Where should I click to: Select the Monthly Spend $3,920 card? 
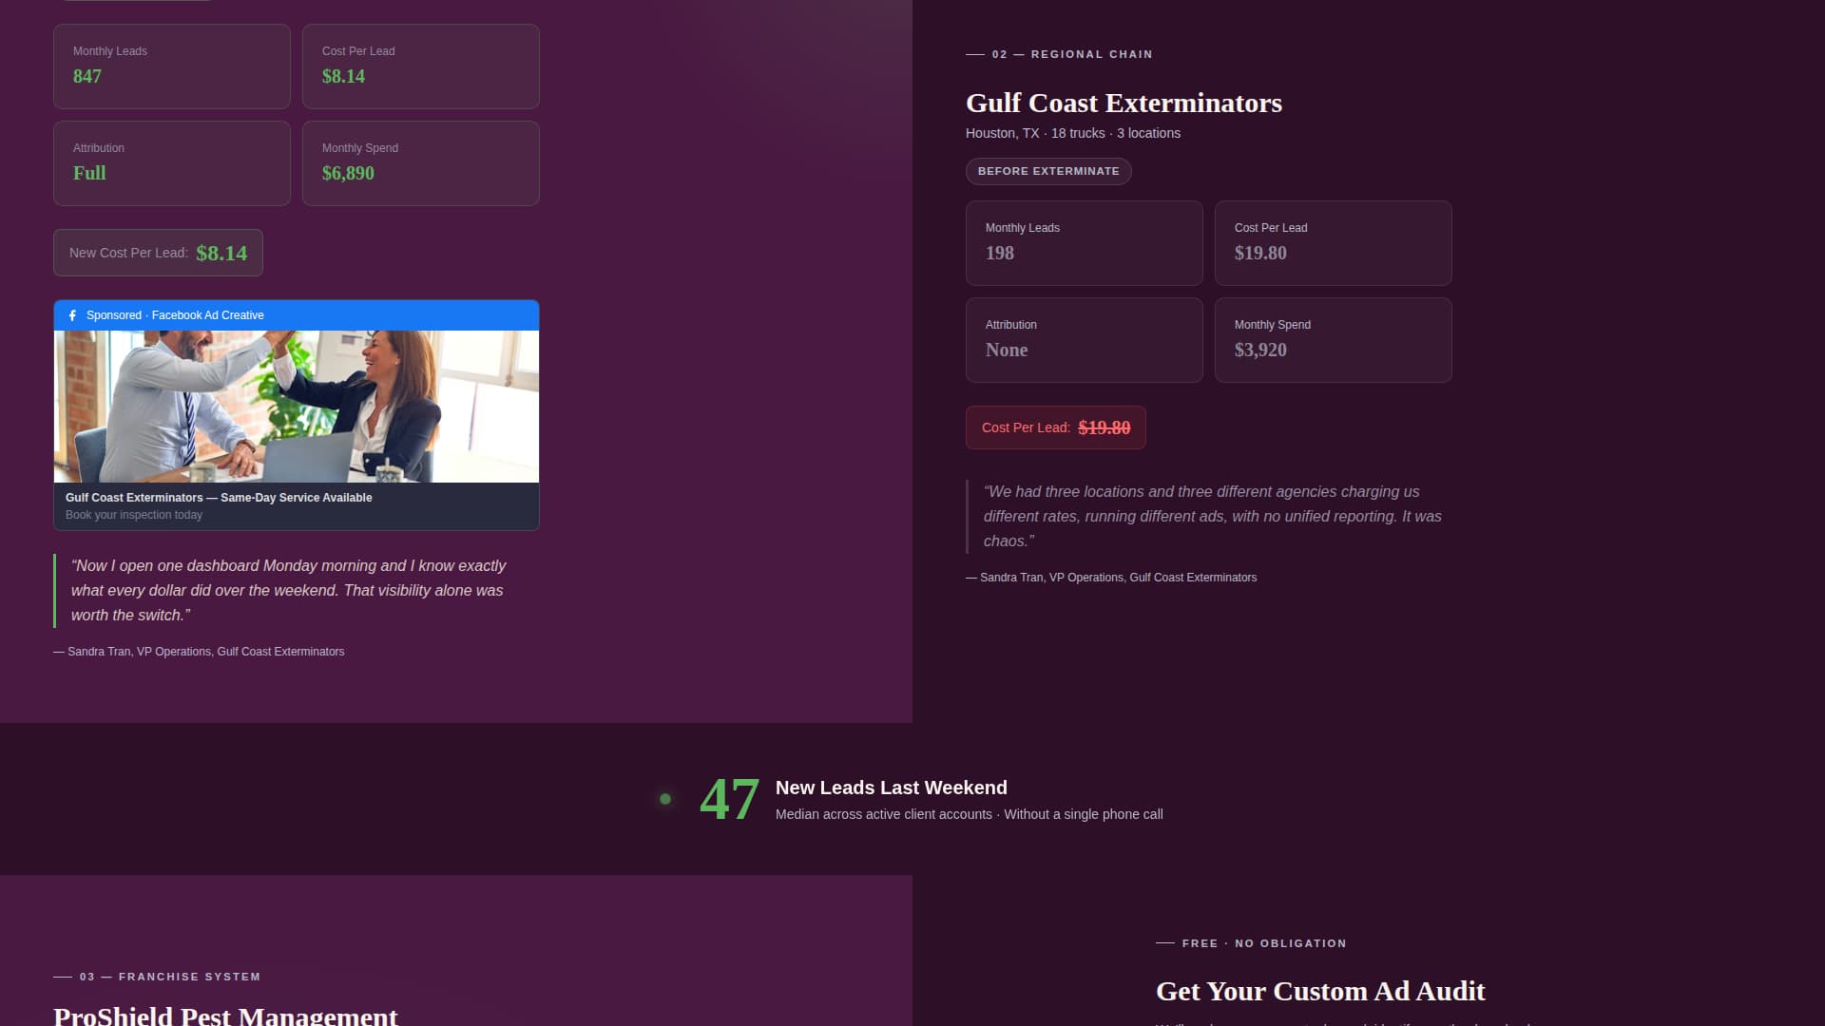click(x=1334, y=340)
